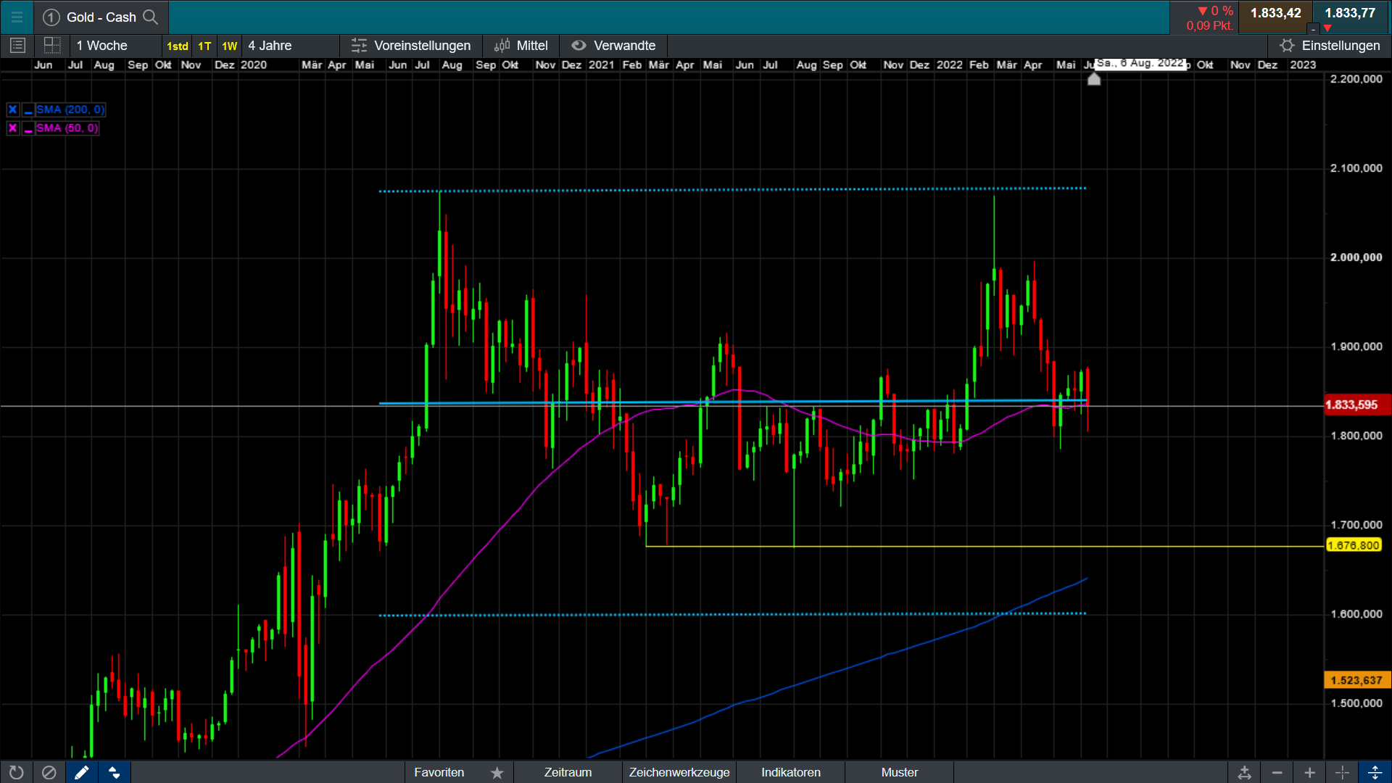Click the zoom out minus icon
The width and height of the screenshot is (1392, 783).
point(1277,773)
